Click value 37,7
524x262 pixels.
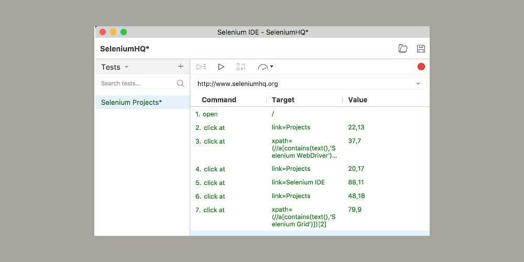tap(355, 141)
